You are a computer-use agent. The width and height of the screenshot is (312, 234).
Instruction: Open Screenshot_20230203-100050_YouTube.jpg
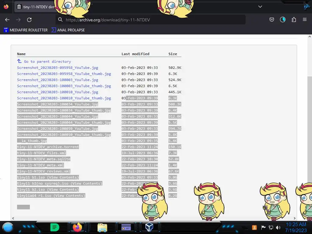point(58,129)
